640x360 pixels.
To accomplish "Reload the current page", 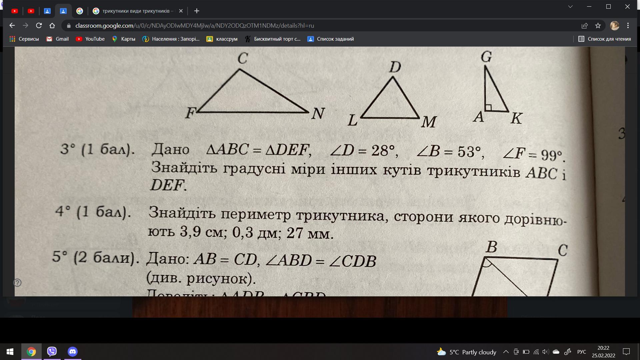I will pos(39,25).
